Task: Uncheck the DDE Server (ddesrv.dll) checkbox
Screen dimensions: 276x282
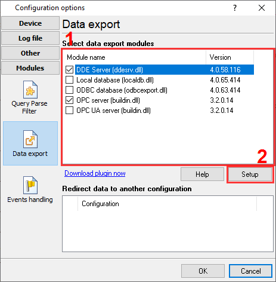Action: (69, 70)
